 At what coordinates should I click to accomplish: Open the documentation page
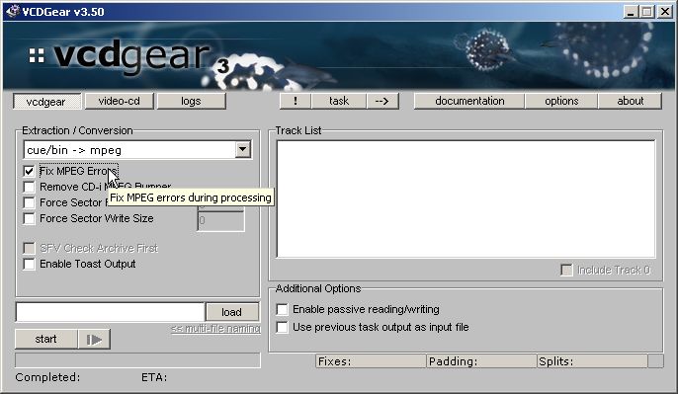(469, 101)
